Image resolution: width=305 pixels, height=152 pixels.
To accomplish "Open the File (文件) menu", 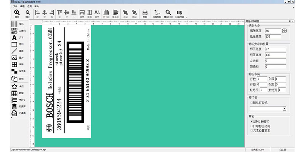I will (x=15, y=6).
